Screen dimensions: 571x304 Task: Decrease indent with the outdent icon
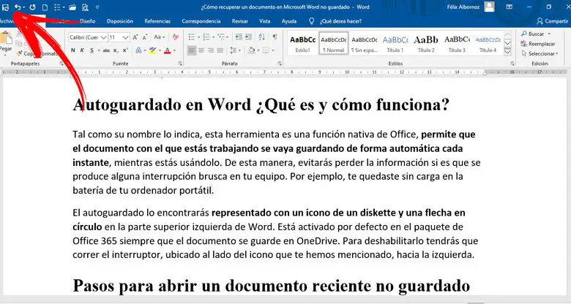click(239, 37)
